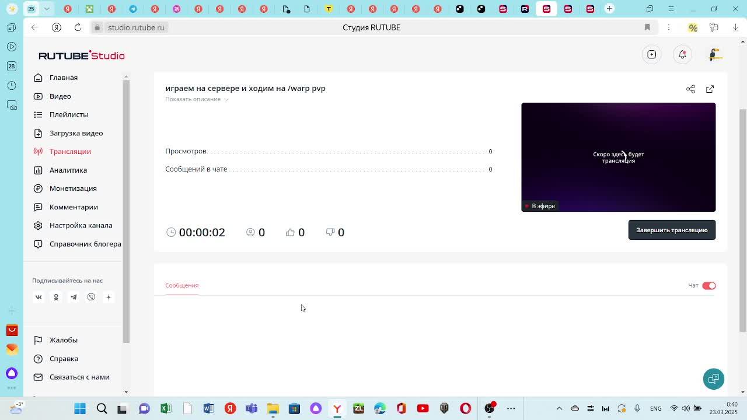Click the page vertical scrollbar
This screenshot has height=420, width=747.
[x=742, y=220]
